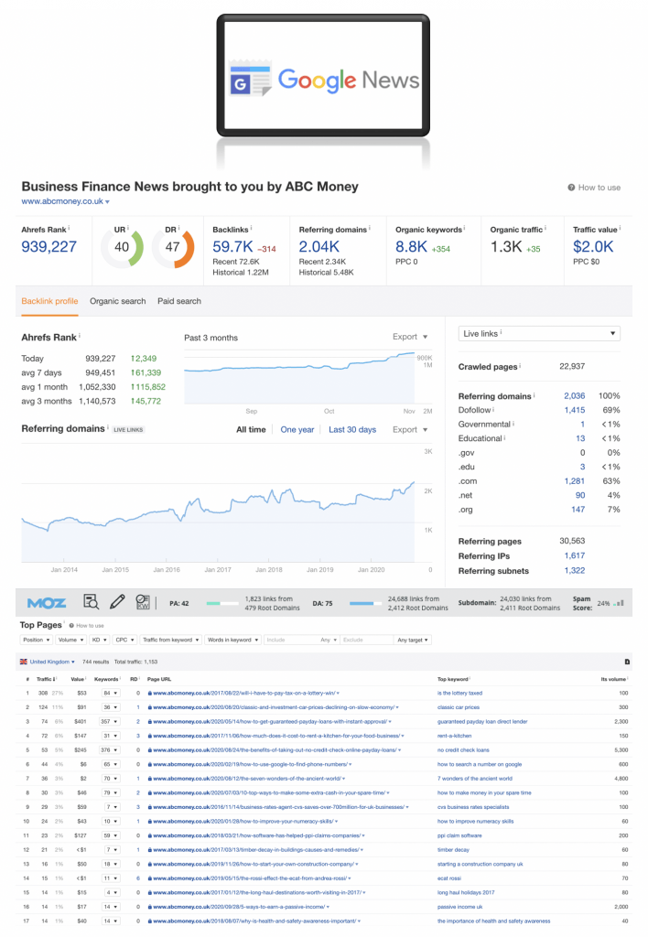Image resolution: width=648 pixels, height=937 pixels.
Task: Switch to Backlink profile tab
Action: coord(49,301)
